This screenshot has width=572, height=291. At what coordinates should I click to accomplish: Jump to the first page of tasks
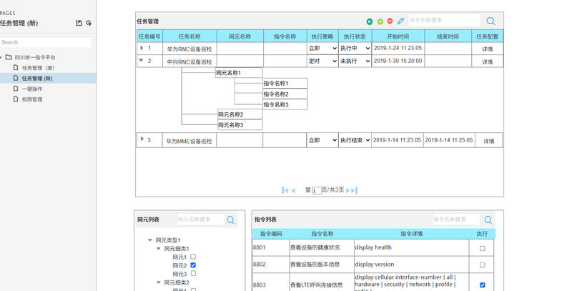pos(285,190)
